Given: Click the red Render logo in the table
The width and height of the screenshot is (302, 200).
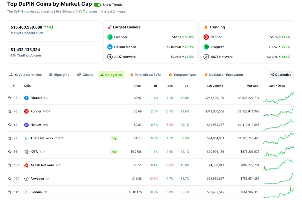Looking at the screenshot, I should [26, 111].
